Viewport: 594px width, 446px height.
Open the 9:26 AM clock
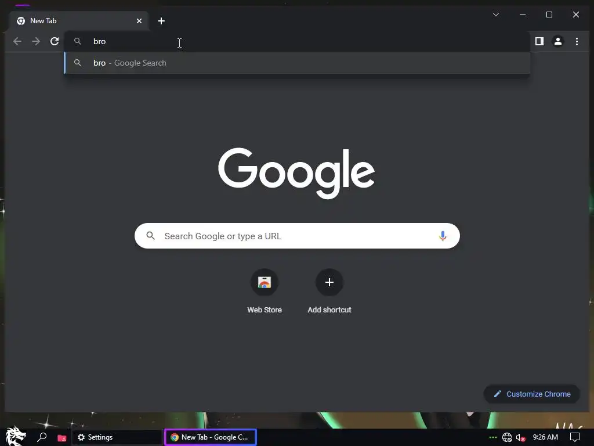(x=545, y=437)
